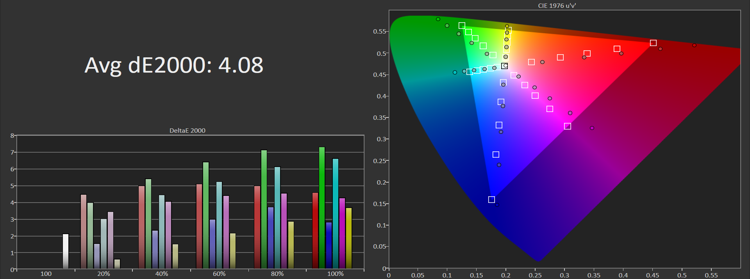
Task: Click the Avg dE2000: 4.08 readout
Action: click(x=174, y=65)
